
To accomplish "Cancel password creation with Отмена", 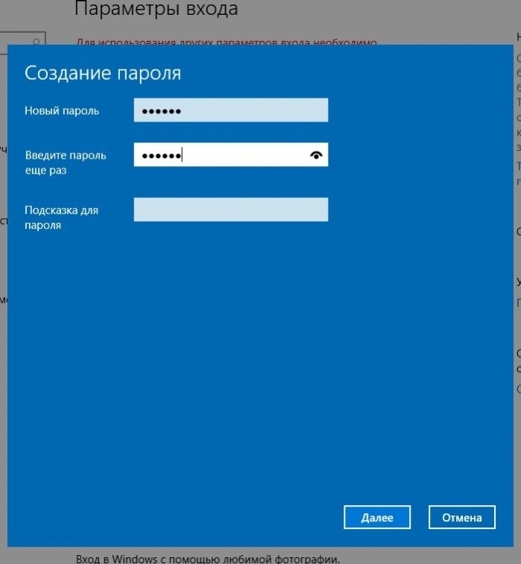I will click(x=461, y=517).
